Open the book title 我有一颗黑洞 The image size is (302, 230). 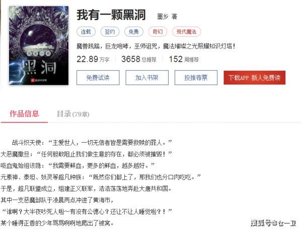pos(111,15)
